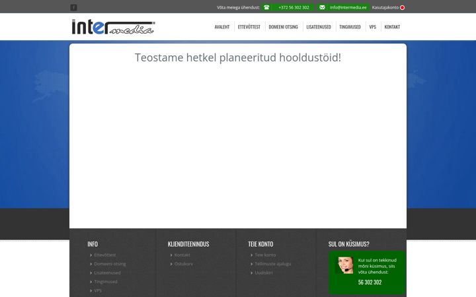
Task: Open footer Teie konto link
Action: click(265, 255)
